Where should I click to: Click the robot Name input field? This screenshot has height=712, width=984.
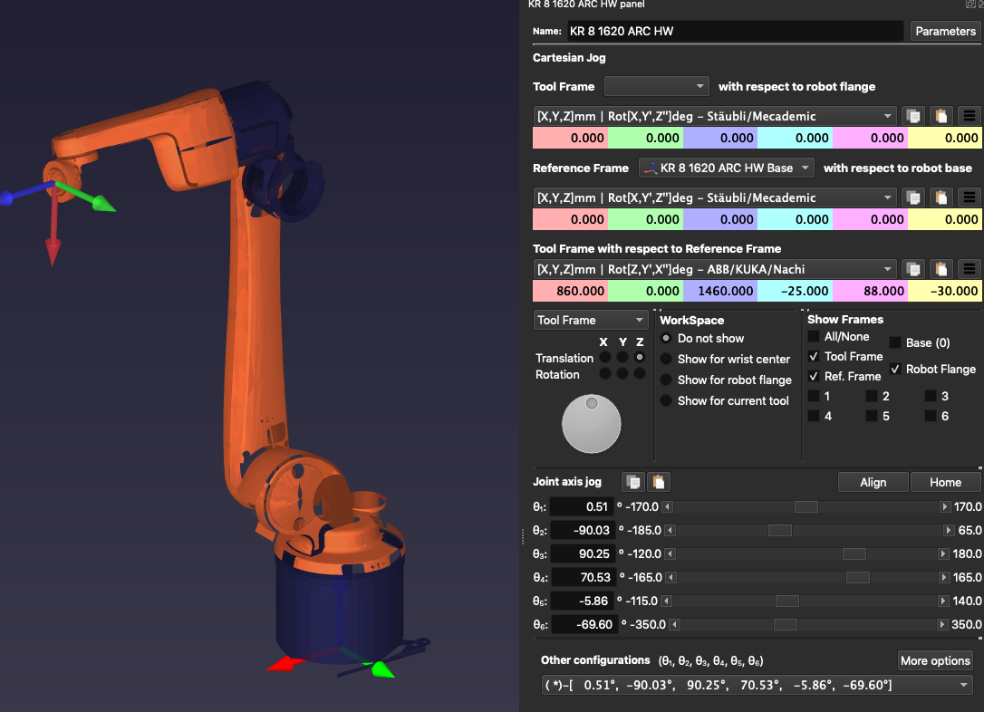[734, 31]
